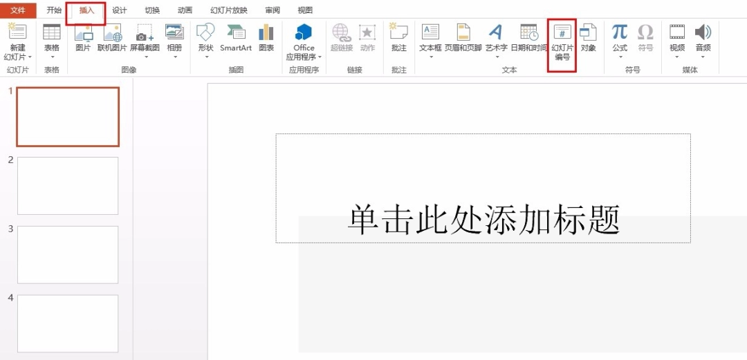Expand the Text Box (文本框) dropdown arrow
This screenshot has height=360, width=747.
[x=430, y=57]
